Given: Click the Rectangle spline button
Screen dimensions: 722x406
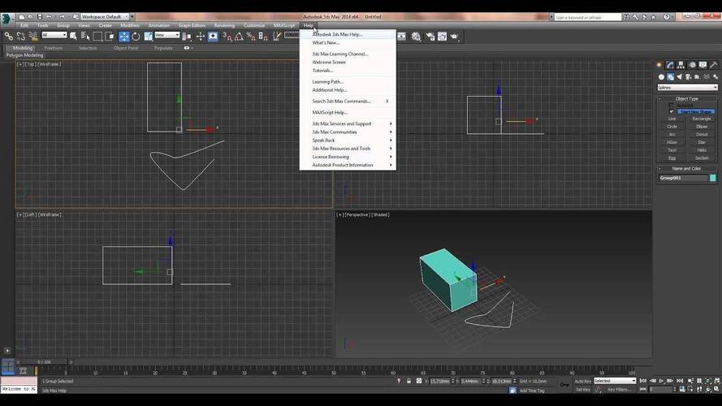Looking at the screenshot, I should point(702,119).
